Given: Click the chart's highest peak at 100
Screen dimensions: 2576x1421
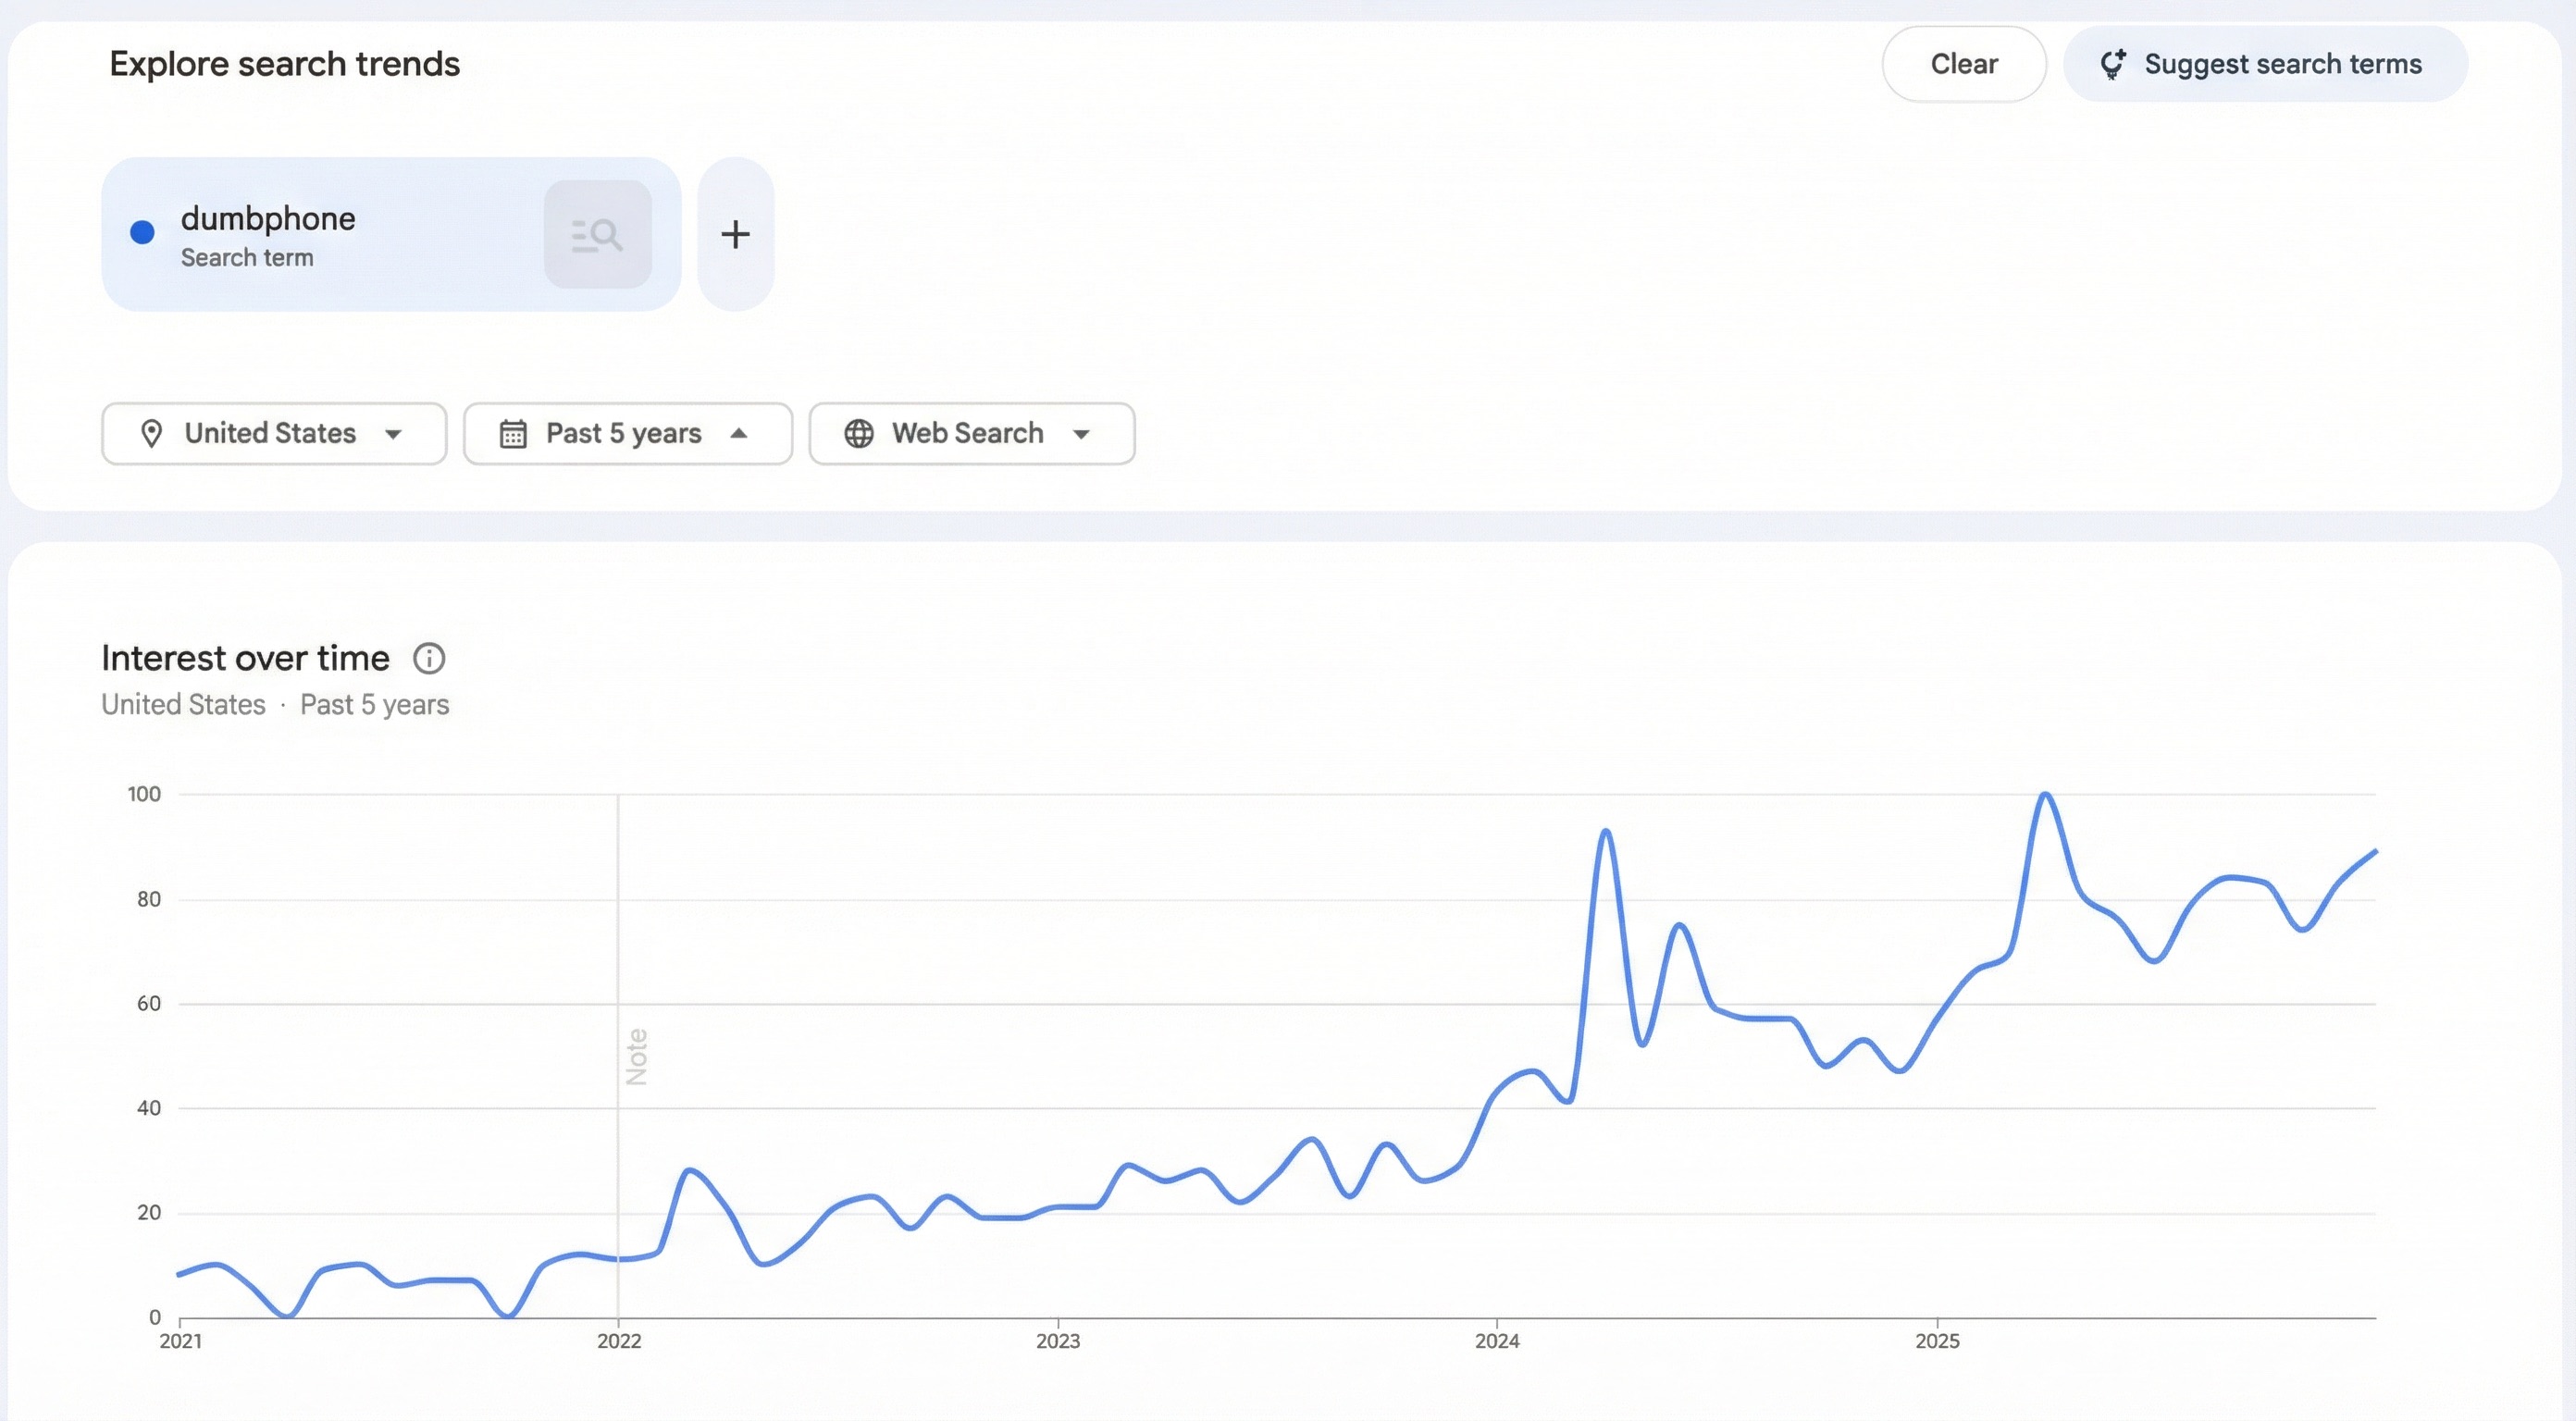Looking at the screenshot, I should [x=2045, y=796].
